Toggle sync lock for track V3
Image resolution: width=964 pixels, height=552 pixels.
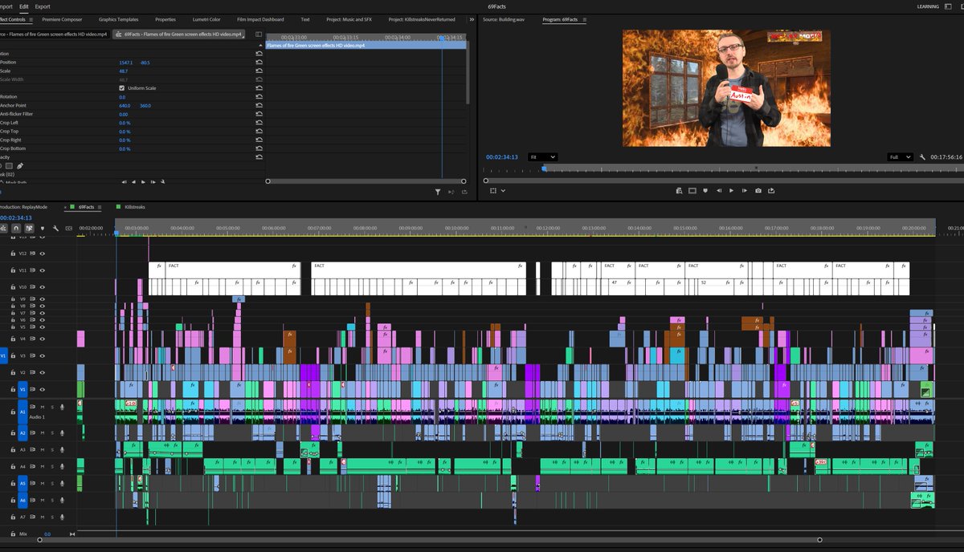[x=33, y=355]
